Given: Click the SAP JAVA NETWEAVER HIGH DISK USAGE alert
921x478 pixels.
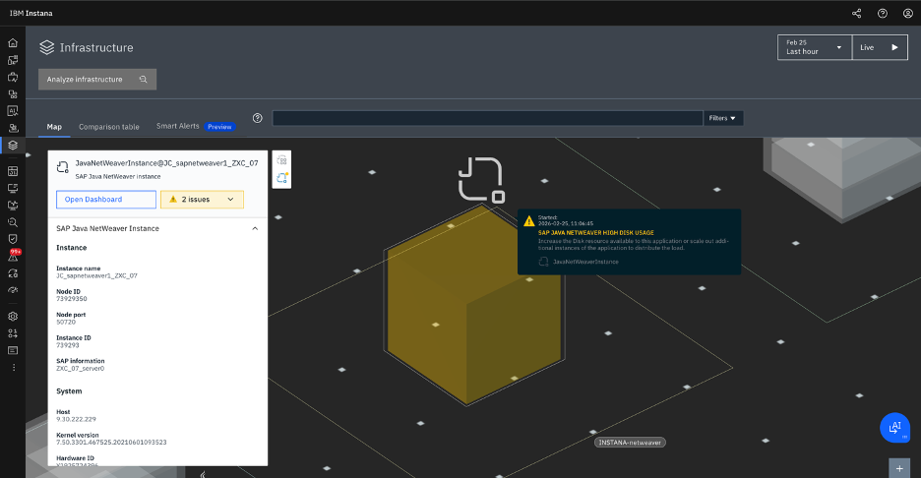Looking at the screenshot, I should (596, 232).
